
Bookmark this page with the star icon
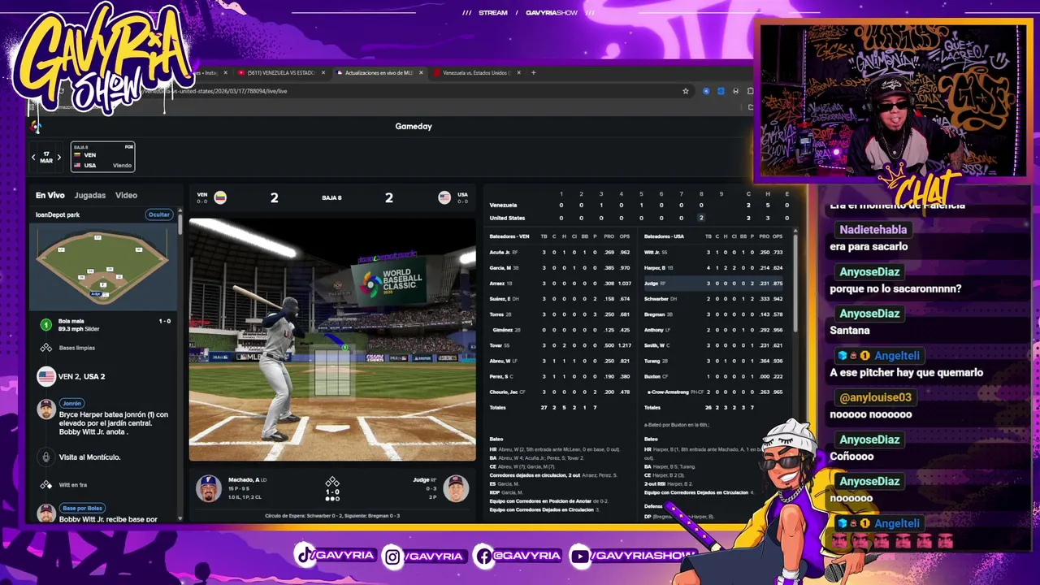click(685, 91)
